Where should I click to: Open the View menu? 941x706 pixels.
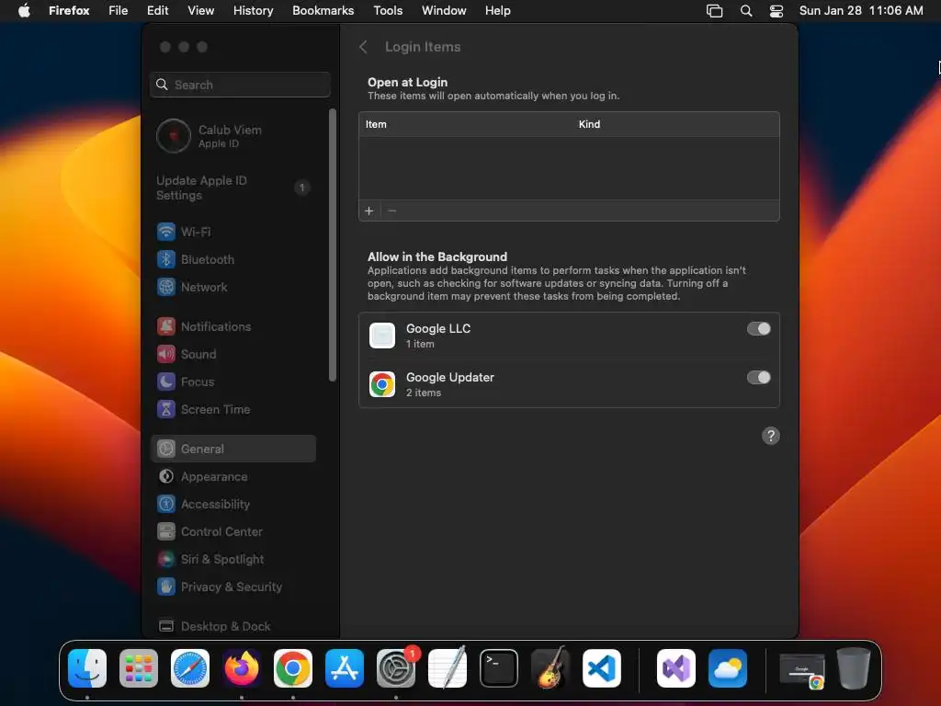(201, 10)
